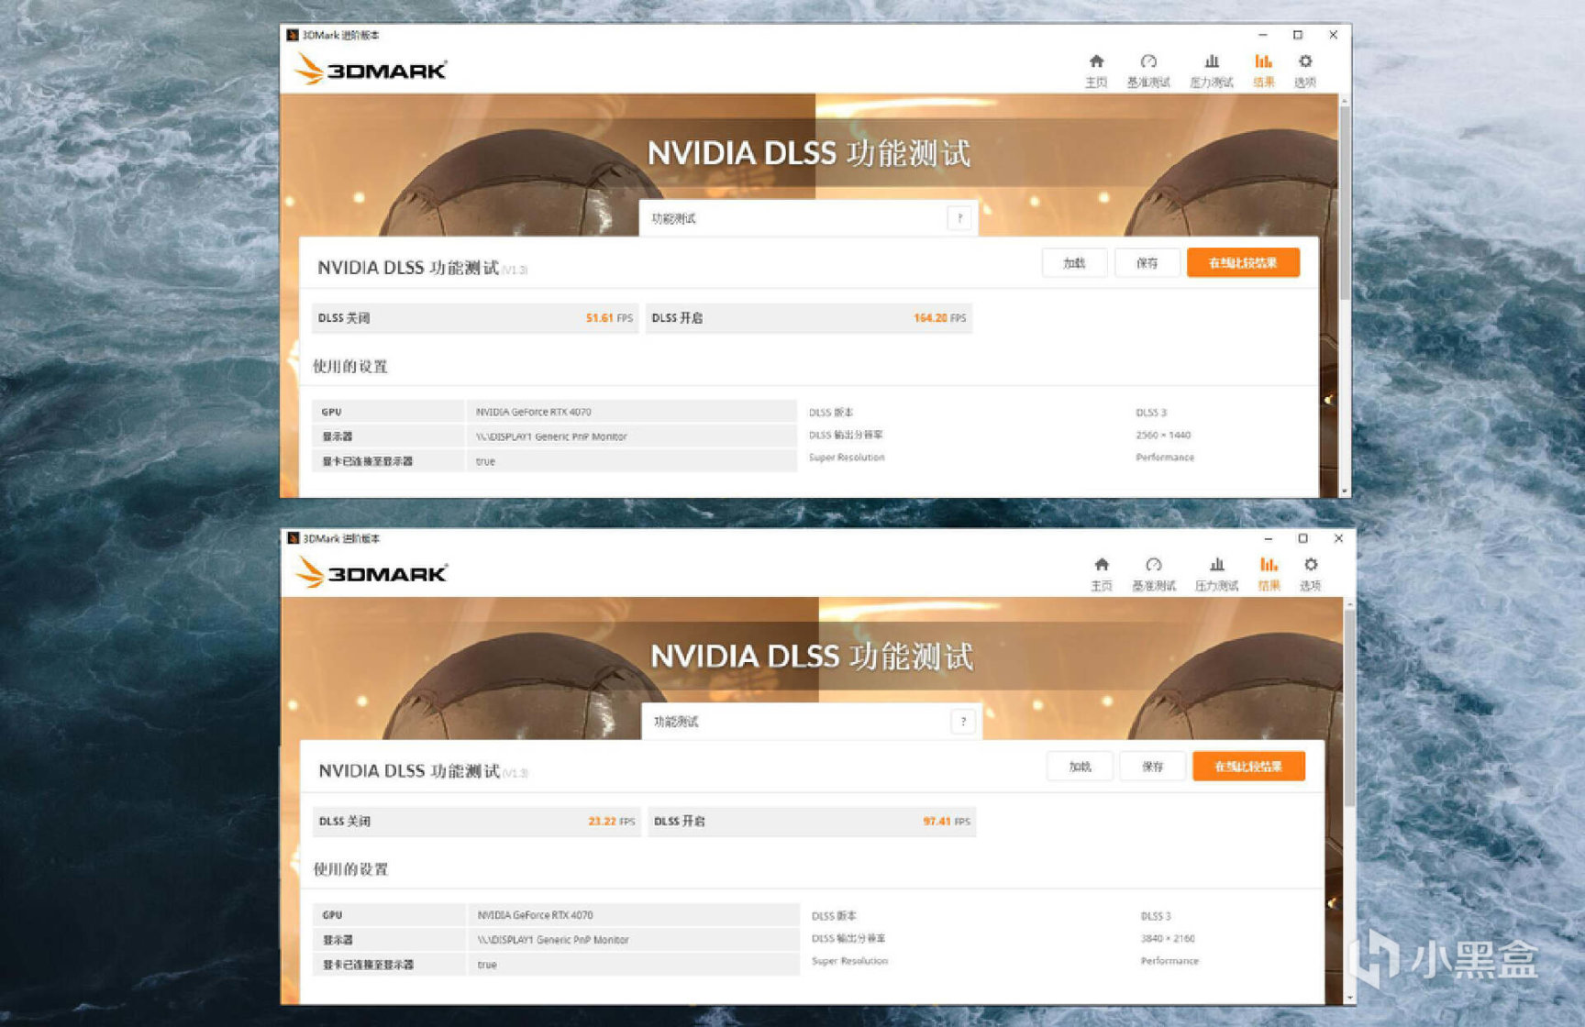
Task: Open the 功能测试 test selector in top window
Action: [x=798, y=218]
